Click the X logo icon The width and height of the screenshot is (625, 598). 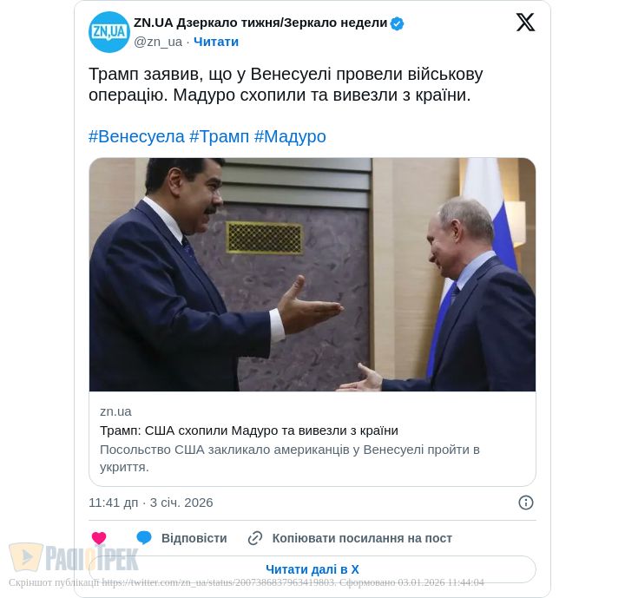(525, 23)
